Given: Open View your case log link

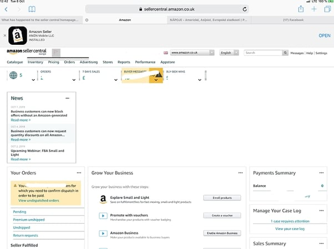Looking at the screenshot, I should tap(290, 229).
